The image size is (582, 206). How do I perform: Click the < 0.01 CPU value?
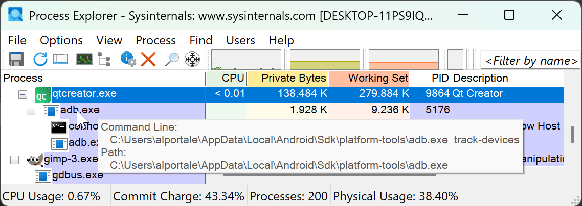[x=230, y=94]
